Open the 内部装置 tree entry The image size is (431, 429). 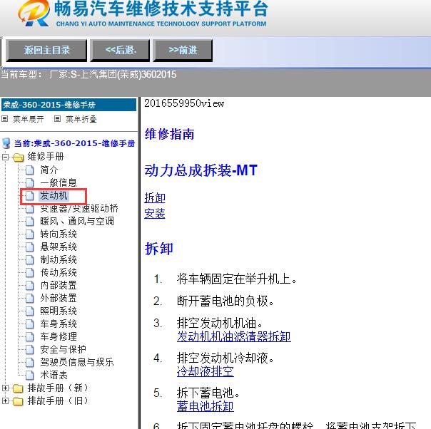59,286
